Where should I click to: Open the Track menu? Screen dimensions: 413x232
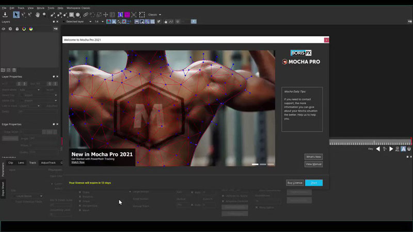click(21, 8)
